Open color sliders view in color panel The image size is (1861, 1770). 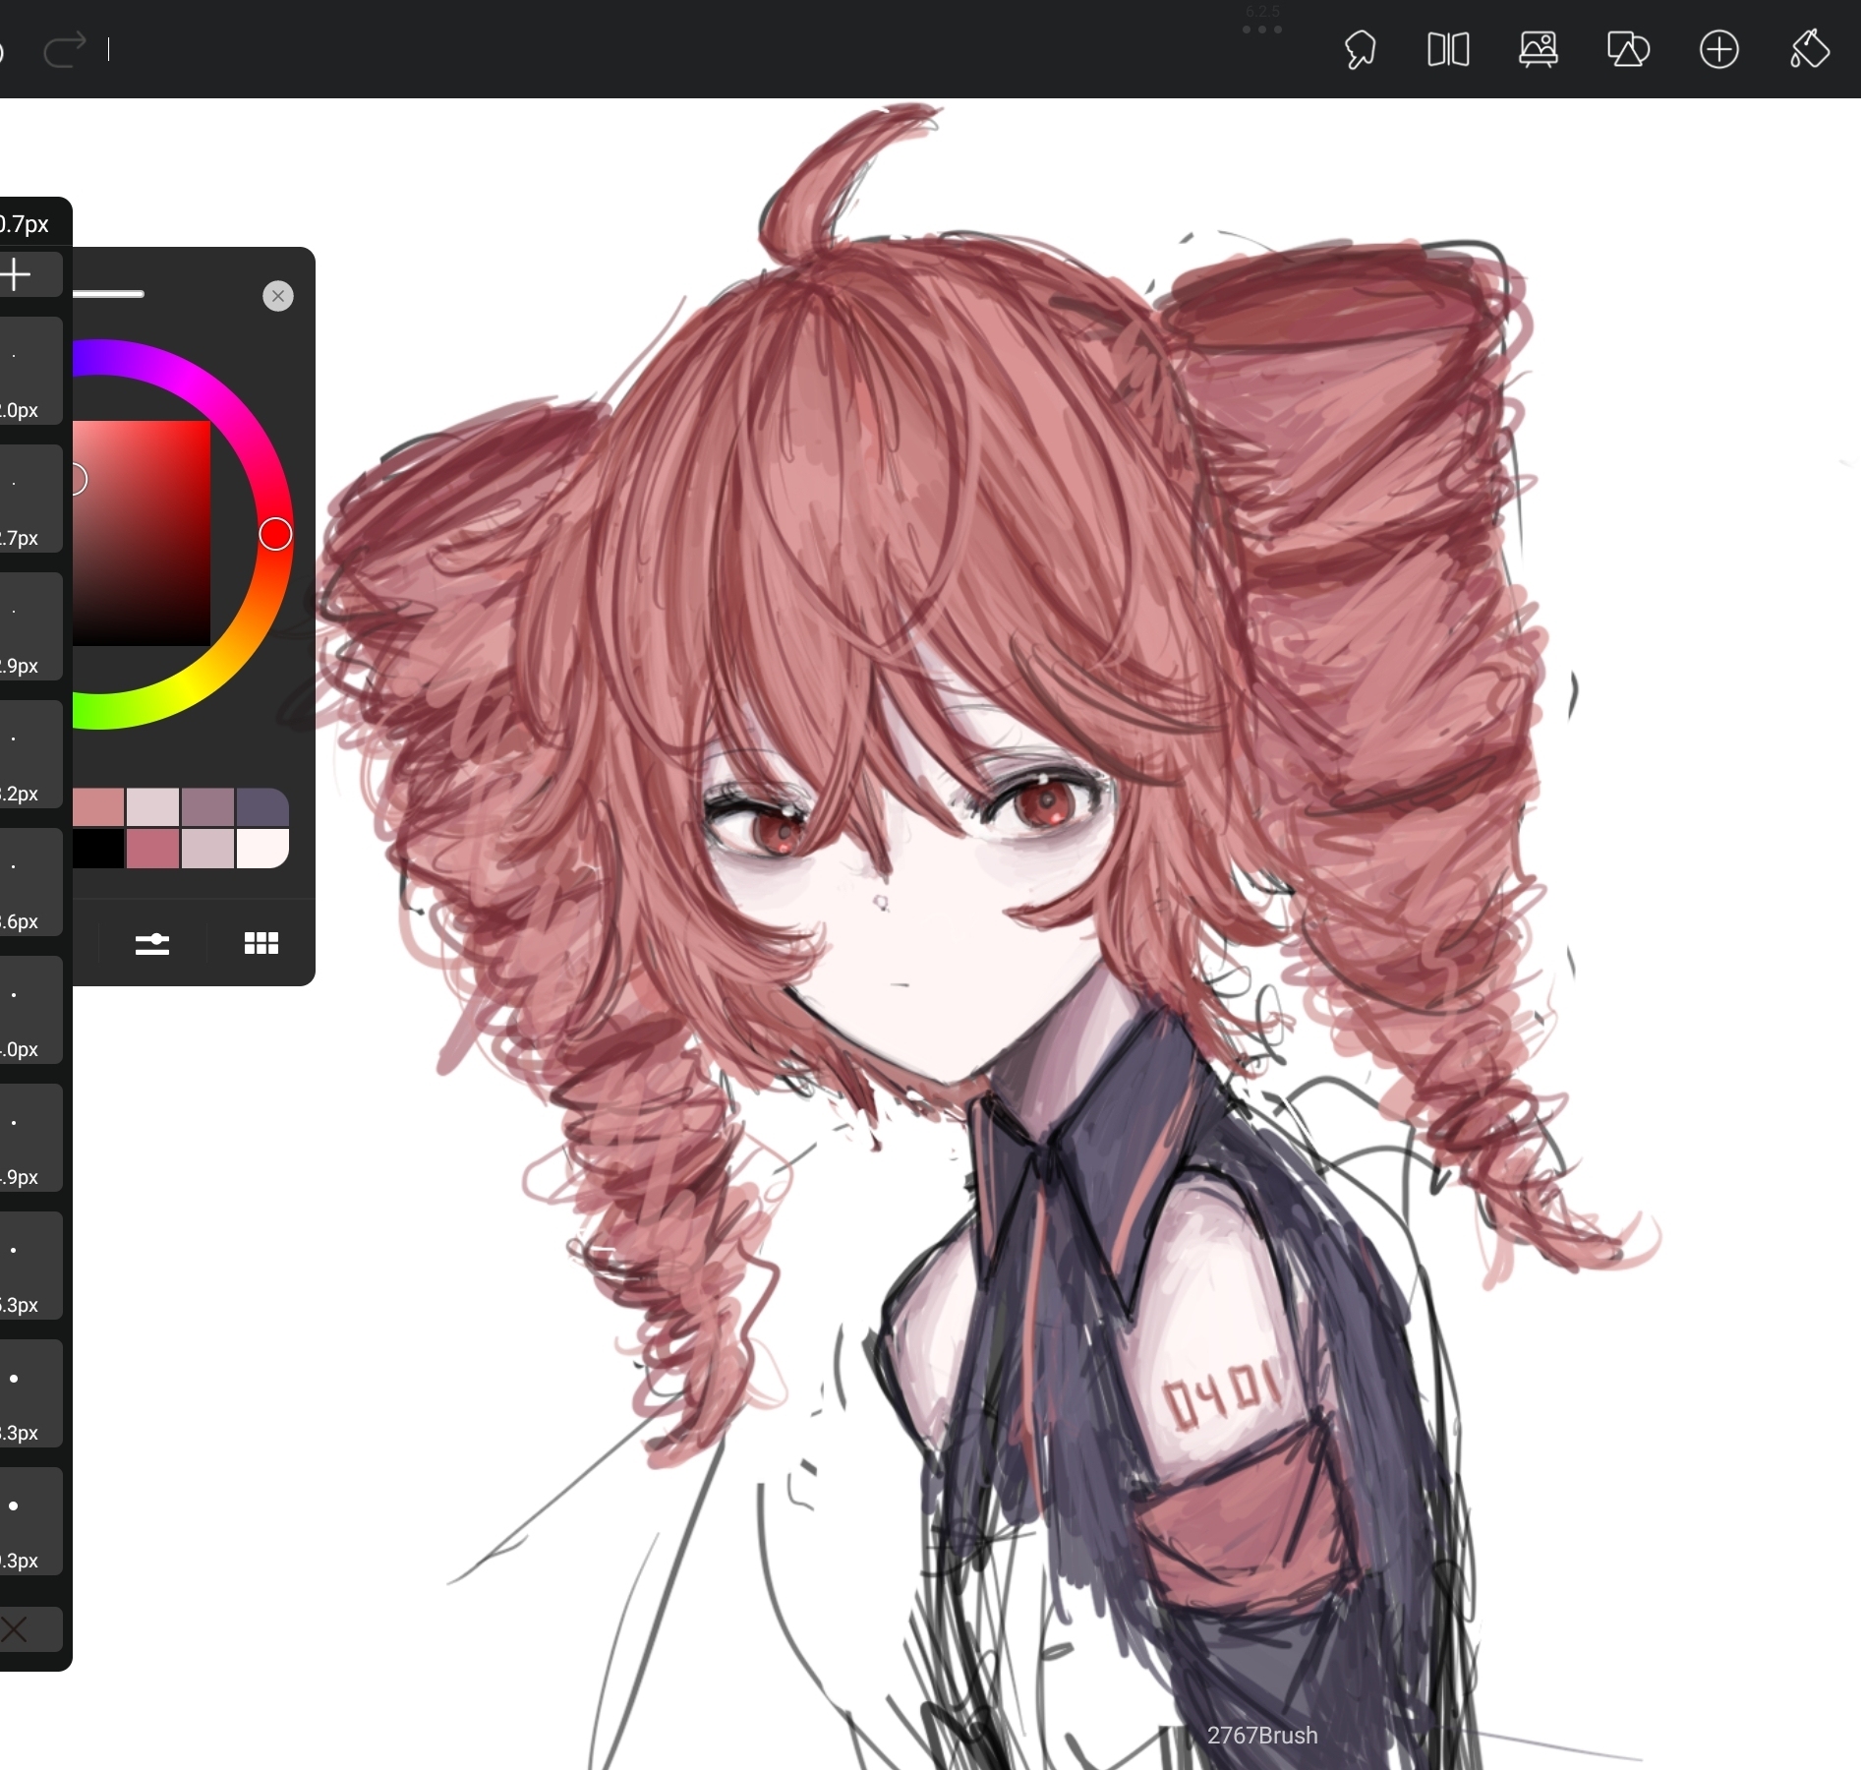[152, 944]
